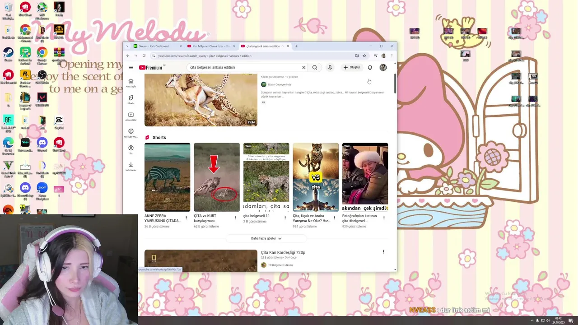Go back in Chrome history

(128, 56)
